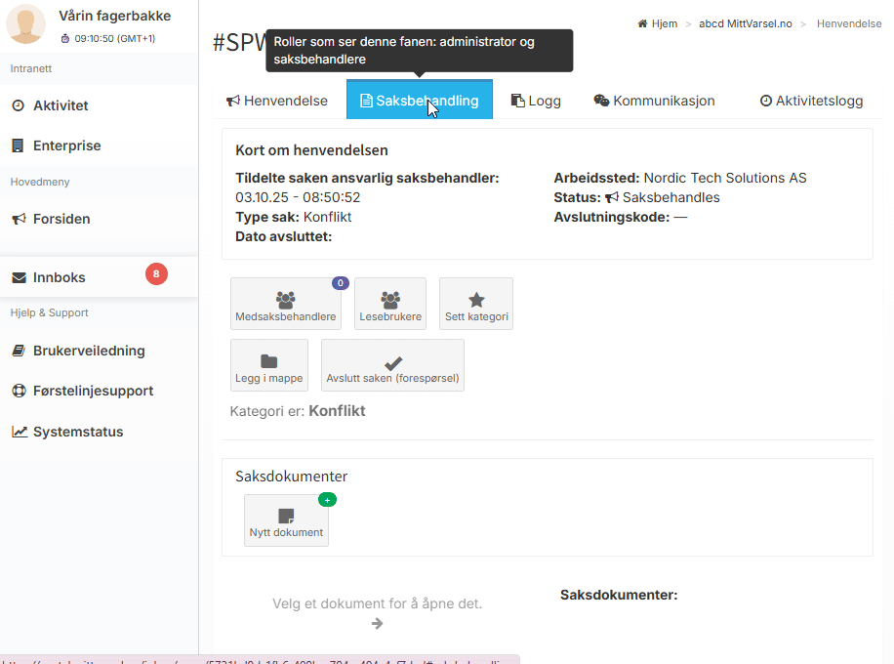The height and width of the screenshot is (664, 894).
Task: Select the Sett kategori star icon
Action: 476,301
